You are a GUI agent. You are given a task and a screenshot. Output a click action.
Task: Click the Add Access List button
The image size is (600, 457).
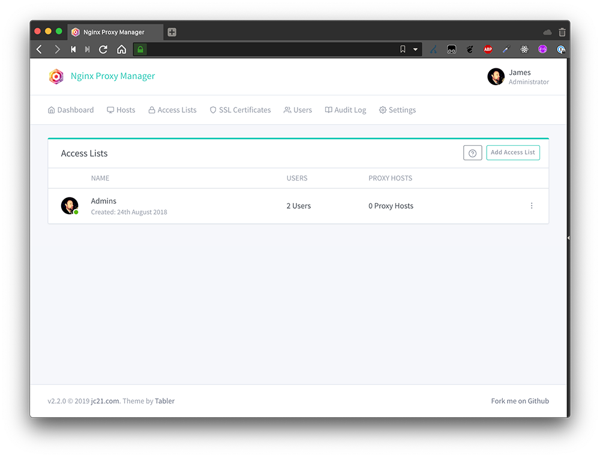[512, 152]
